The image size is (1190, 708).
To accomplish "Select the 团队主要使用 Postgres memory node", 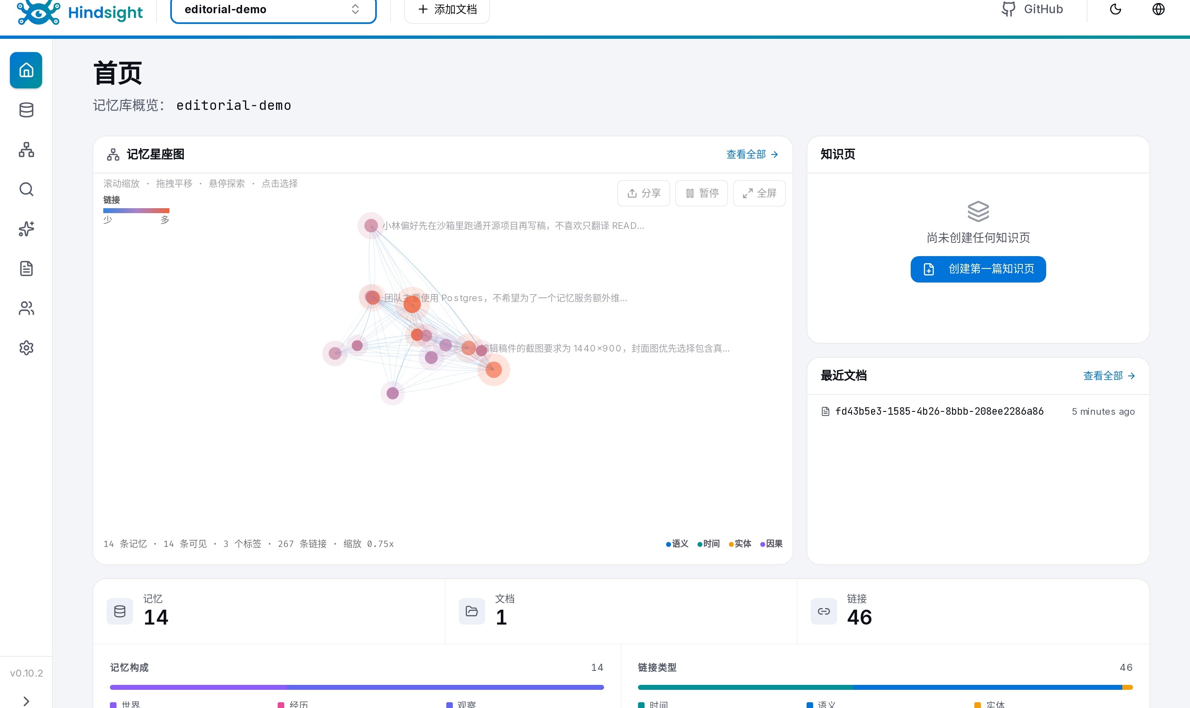I will [372, 298].
